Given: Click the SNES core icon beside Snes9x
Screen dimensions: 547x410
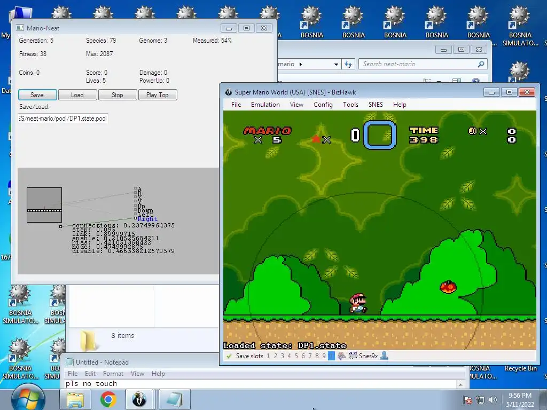Looking at the screenshot, I should [x=353, y=356].
